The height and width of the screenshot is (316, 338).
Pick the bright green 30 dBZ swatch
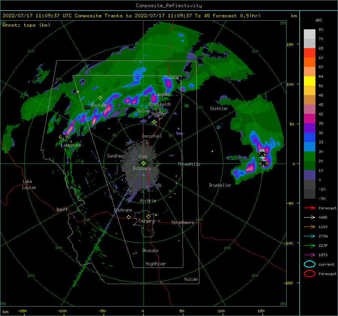(x=309, y=156)
